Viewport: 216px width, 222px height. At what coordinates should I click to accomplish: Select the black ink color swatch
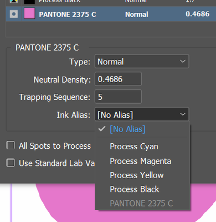click(29, 2)
